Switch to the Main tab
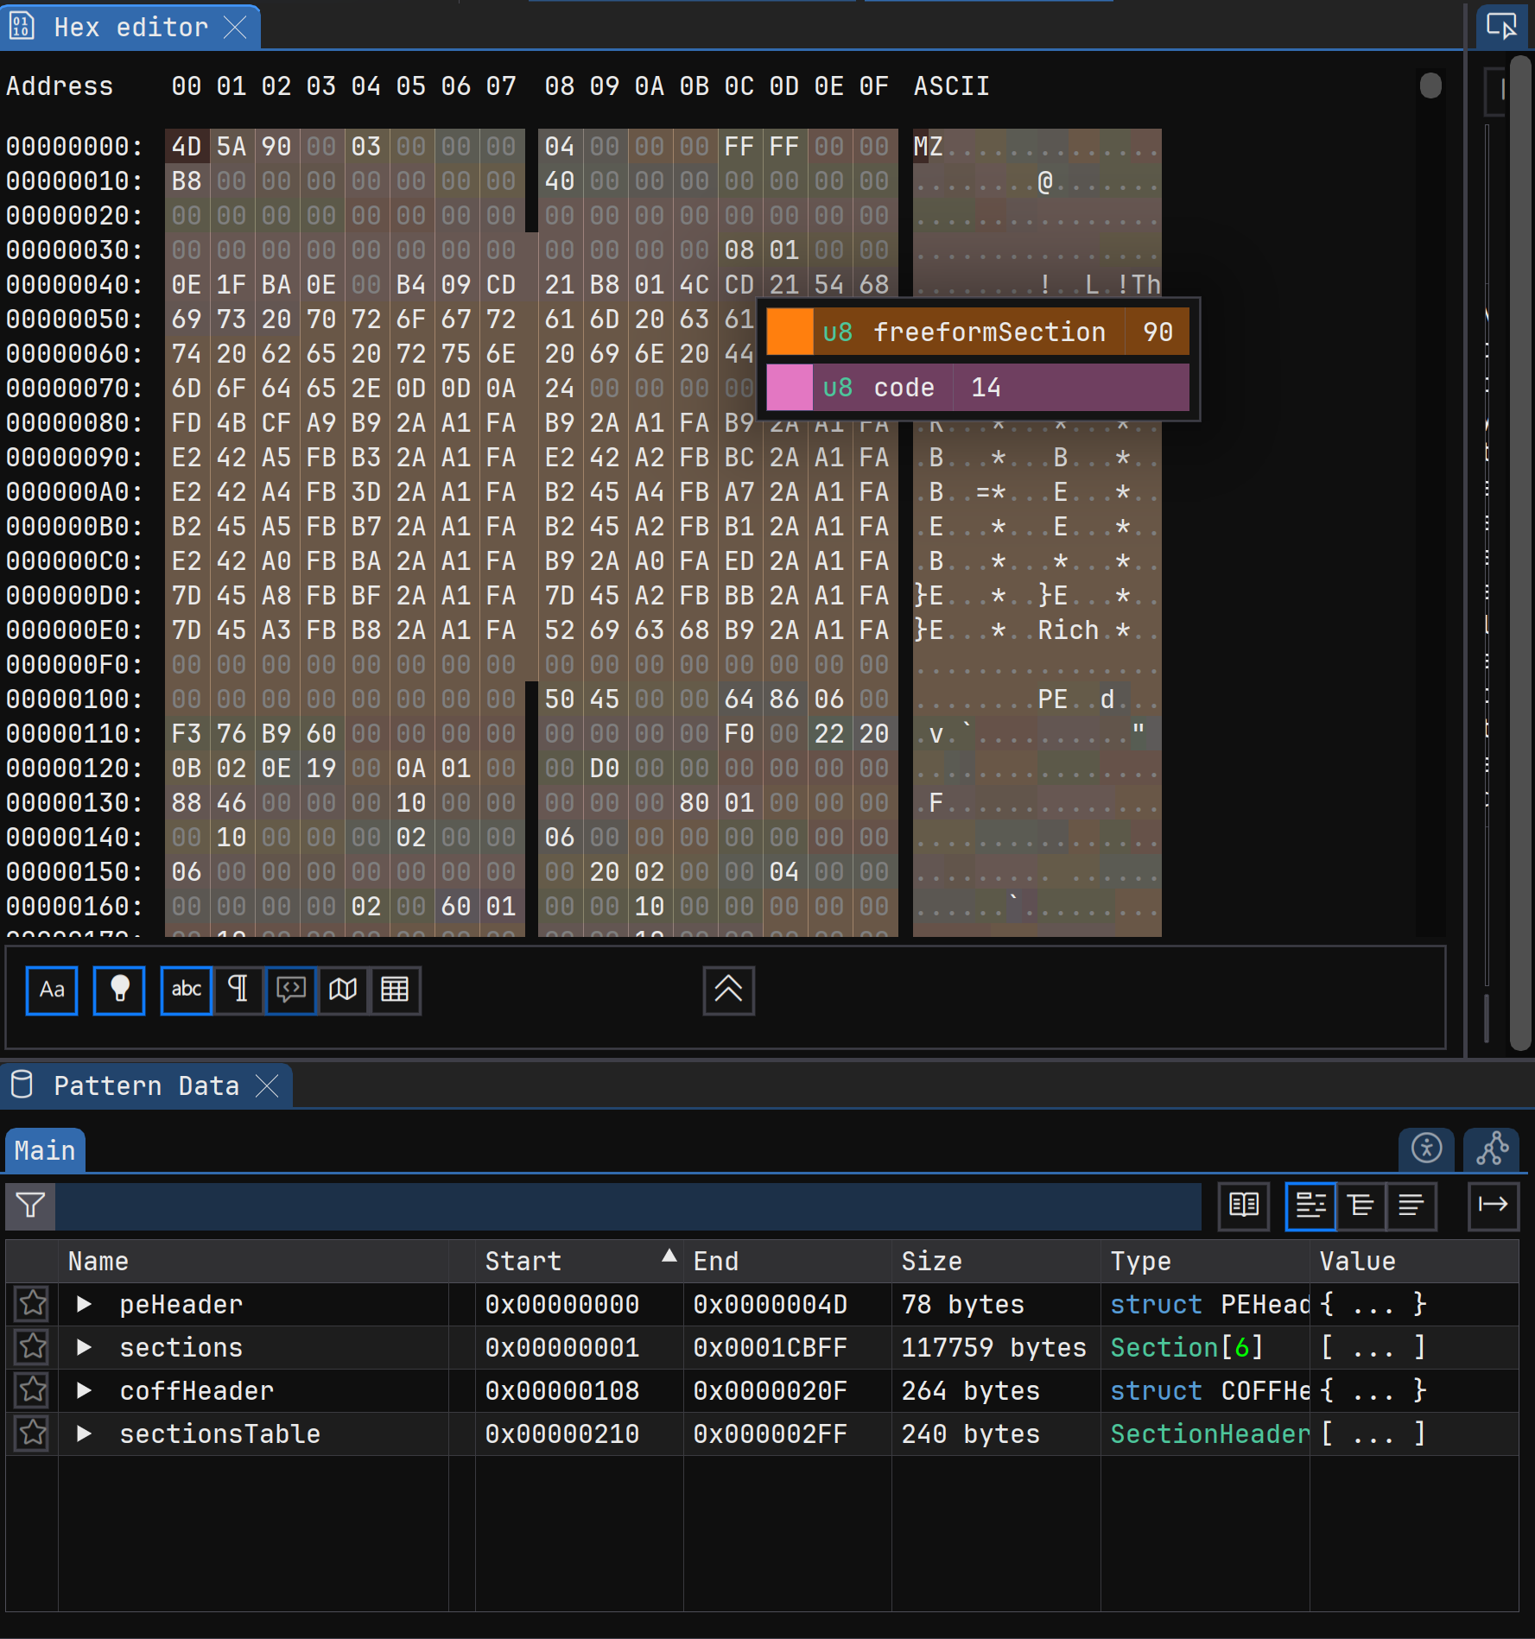Screen dimensions: 1535x1639 (x=45, y=1150)
